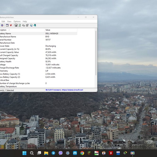This screenshot has height=157, width=157.
Task: Select the Designed Capacity row
Action: (39, 58)
